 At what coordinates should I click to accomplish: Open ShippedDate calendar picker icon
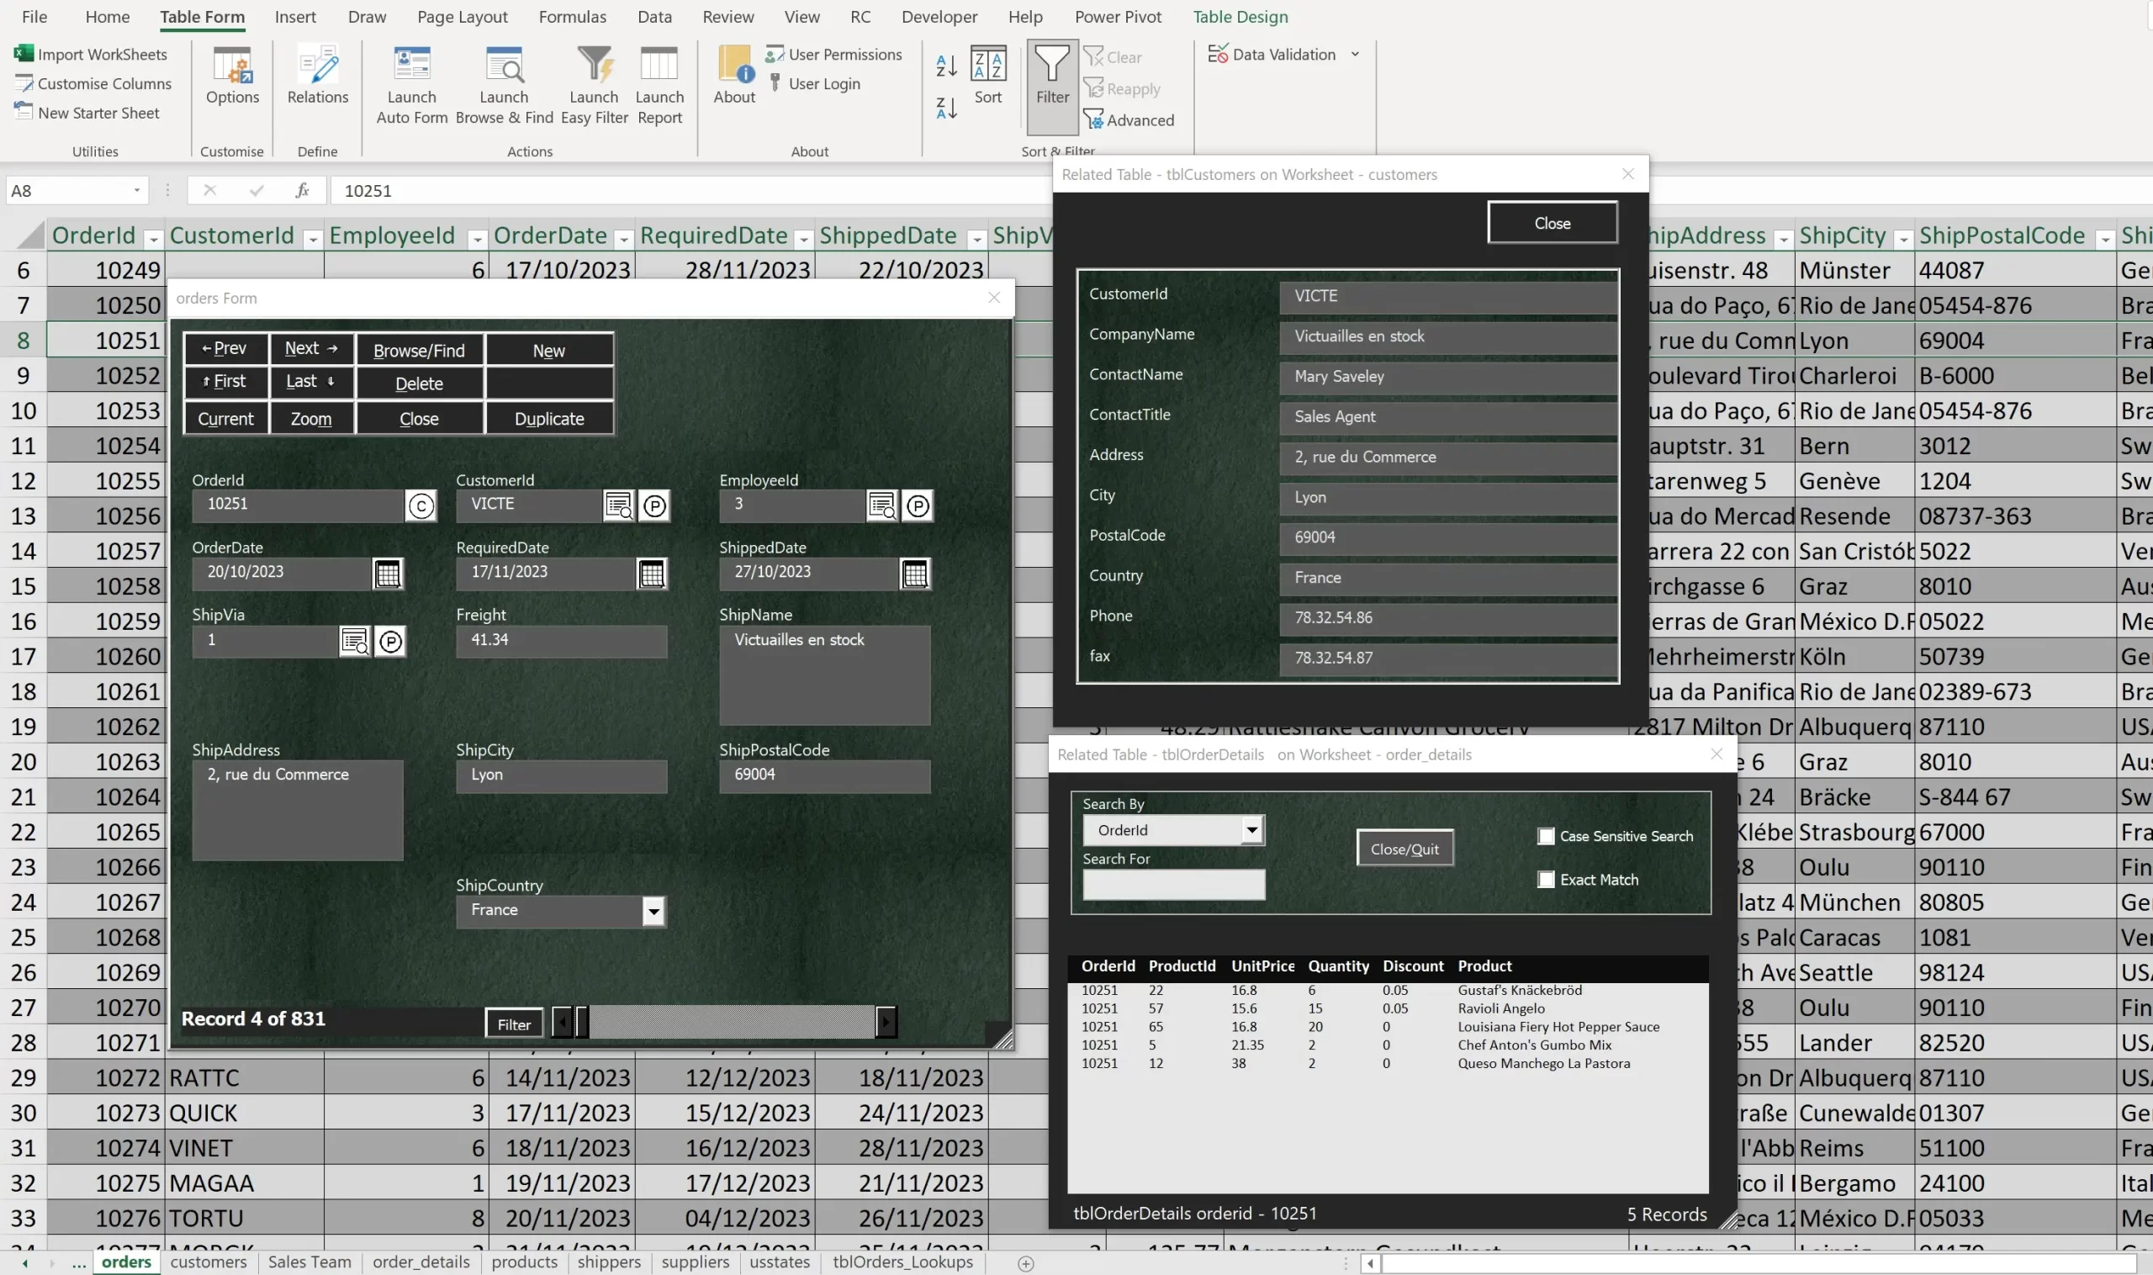pos(915,573)
